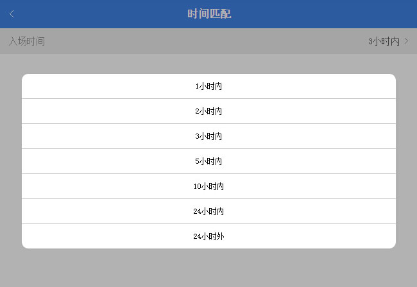Select the 1小时内 option
This screenshot has width=417, height=287.
click(208, 86)
